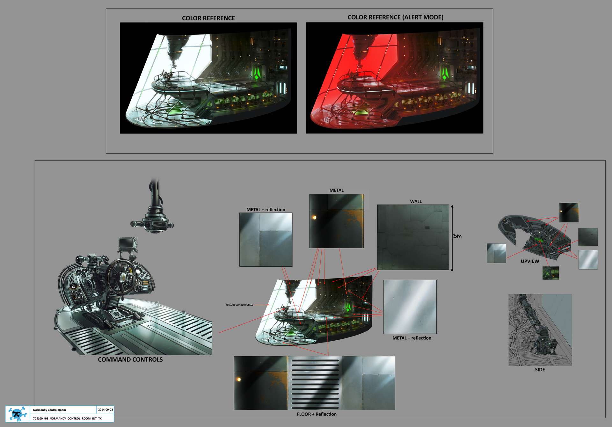Click the OPAQUE WINDOW GLASS annotation
Screen dimensions: 612x427
(x=240, y=305)
